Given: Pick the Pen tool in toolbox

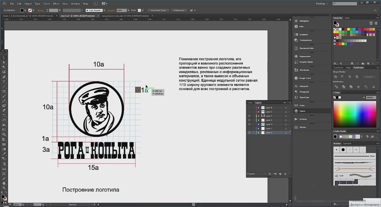Looking at the screenshot, I should [x=4, y=77].
